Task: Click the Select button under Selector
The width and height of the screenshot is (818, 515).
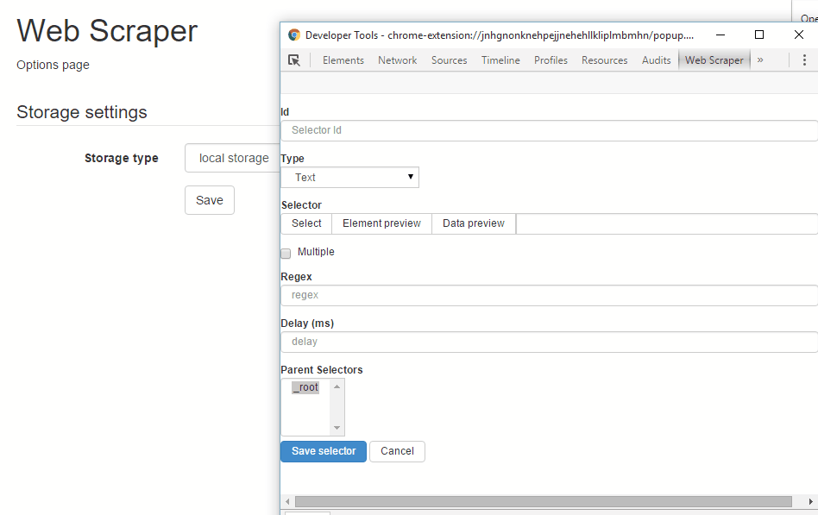Action: [306, 223]
